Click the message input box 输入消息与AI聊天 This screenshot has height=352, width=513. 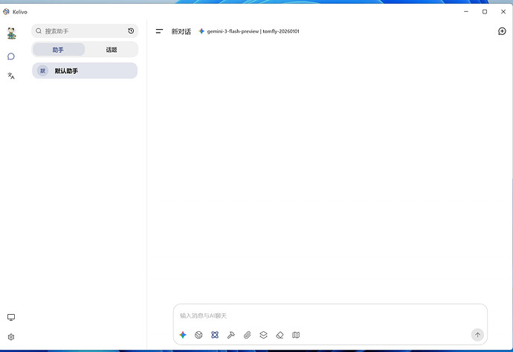(330, 316)
